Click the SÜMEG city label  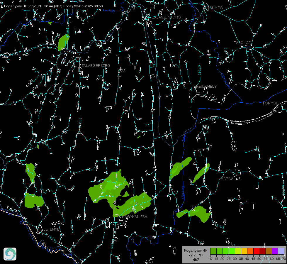pyautogui.click(x=216, y=8)
